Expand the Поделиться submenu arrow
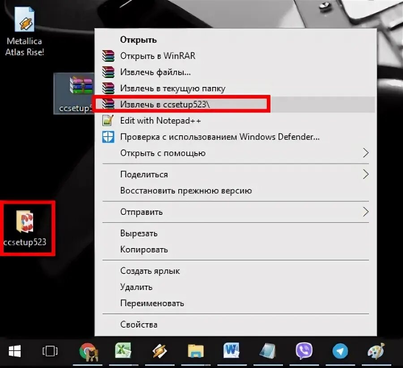This screenshot has width=403, height=368. (x=366, y=174)
